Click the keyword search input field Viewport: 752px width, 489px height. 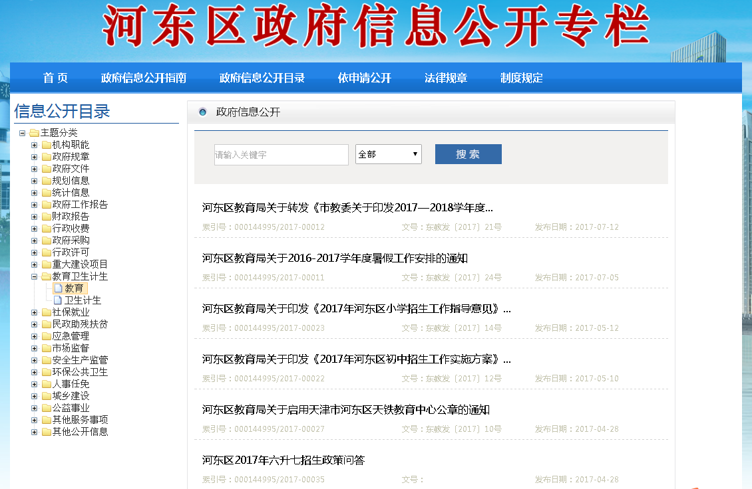(x=281, y=155)
